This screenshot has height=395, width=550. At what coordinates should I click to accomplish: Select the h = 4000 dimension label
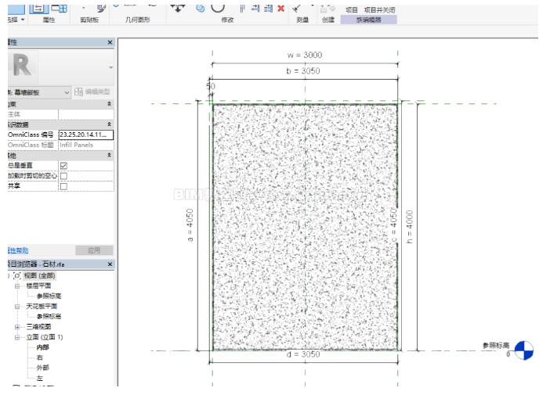pos(409,227)
